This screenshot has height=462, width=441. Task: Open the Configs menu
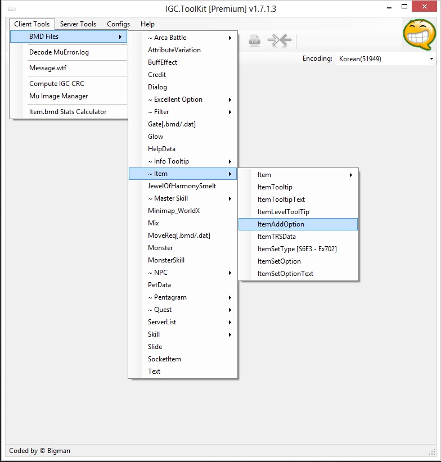pyautogui.click(x=118, y=24)
